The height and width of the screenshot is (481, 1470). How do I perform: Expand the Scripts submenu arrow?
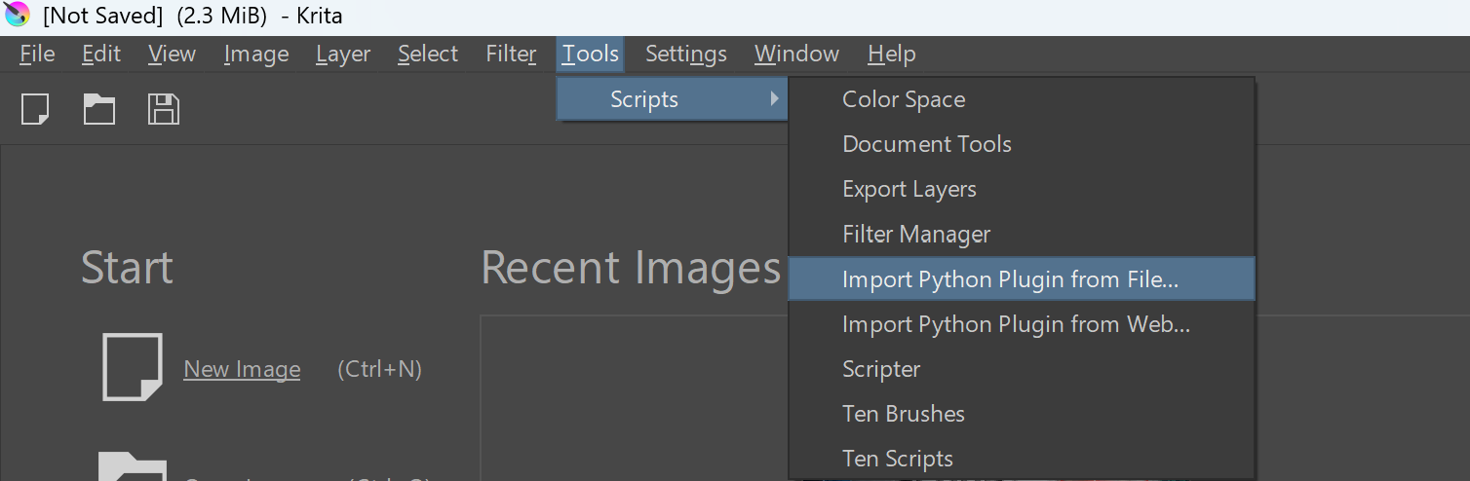[774, 99]
